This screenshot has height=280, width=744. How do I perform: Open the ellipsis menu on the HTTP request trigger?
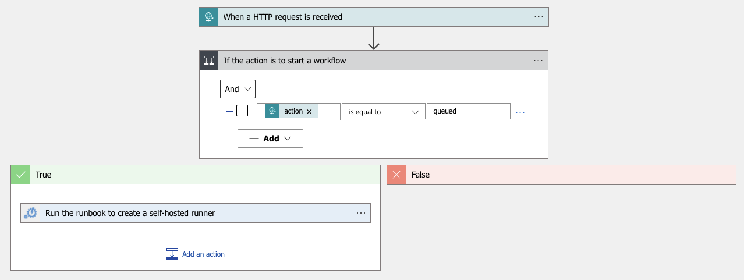538,17
